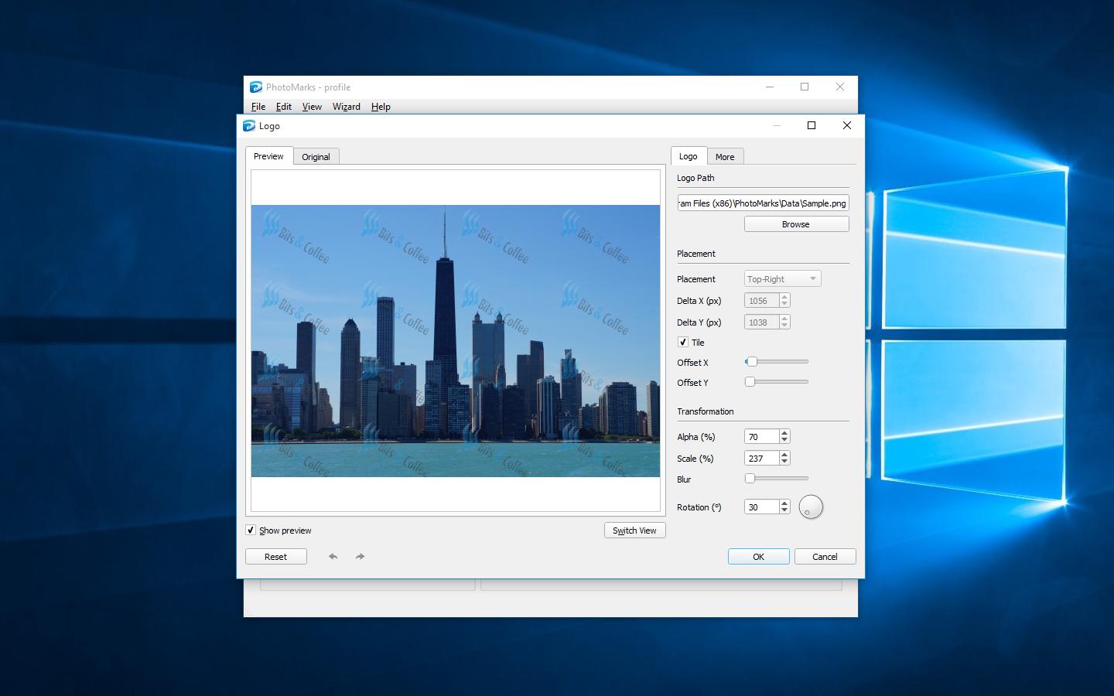Increase Alpha with its up stepper arrow
This screenshot has width=1114, height=696.
(x=784, y=432)
